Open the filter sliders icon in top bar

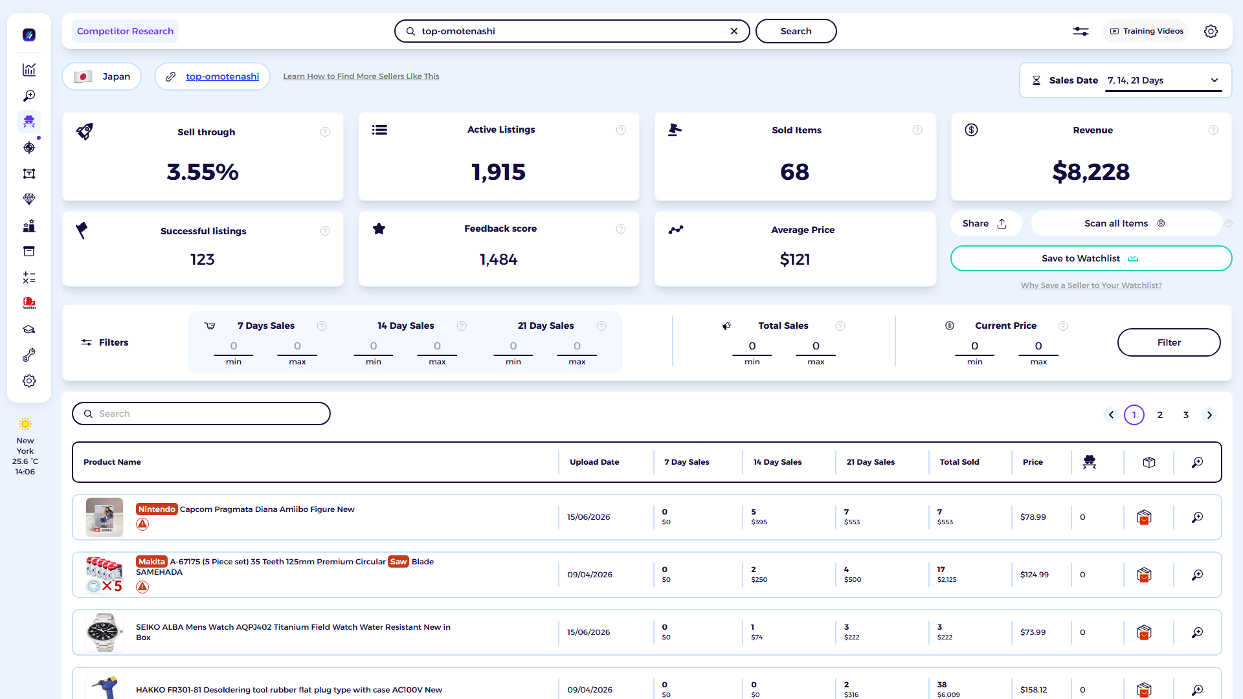click(x=1081, y=31)
